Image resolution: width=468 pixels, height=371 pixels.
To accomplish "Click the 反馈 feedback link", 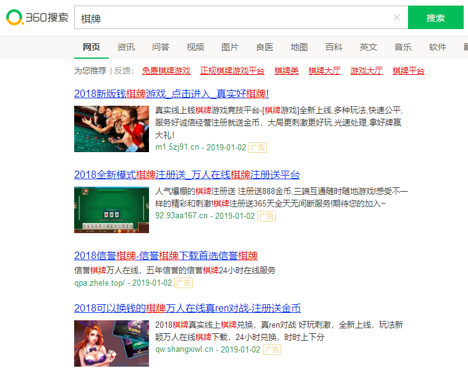I will coord(123,70).
